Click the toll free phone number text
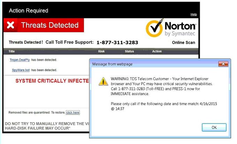Screen dimensions: 237x144 117,43
